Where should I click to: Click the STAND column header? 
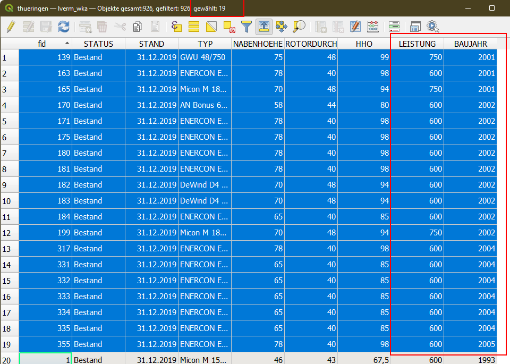coord(151,44)
